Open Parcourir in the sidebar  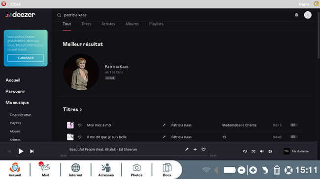click(15, 91)
